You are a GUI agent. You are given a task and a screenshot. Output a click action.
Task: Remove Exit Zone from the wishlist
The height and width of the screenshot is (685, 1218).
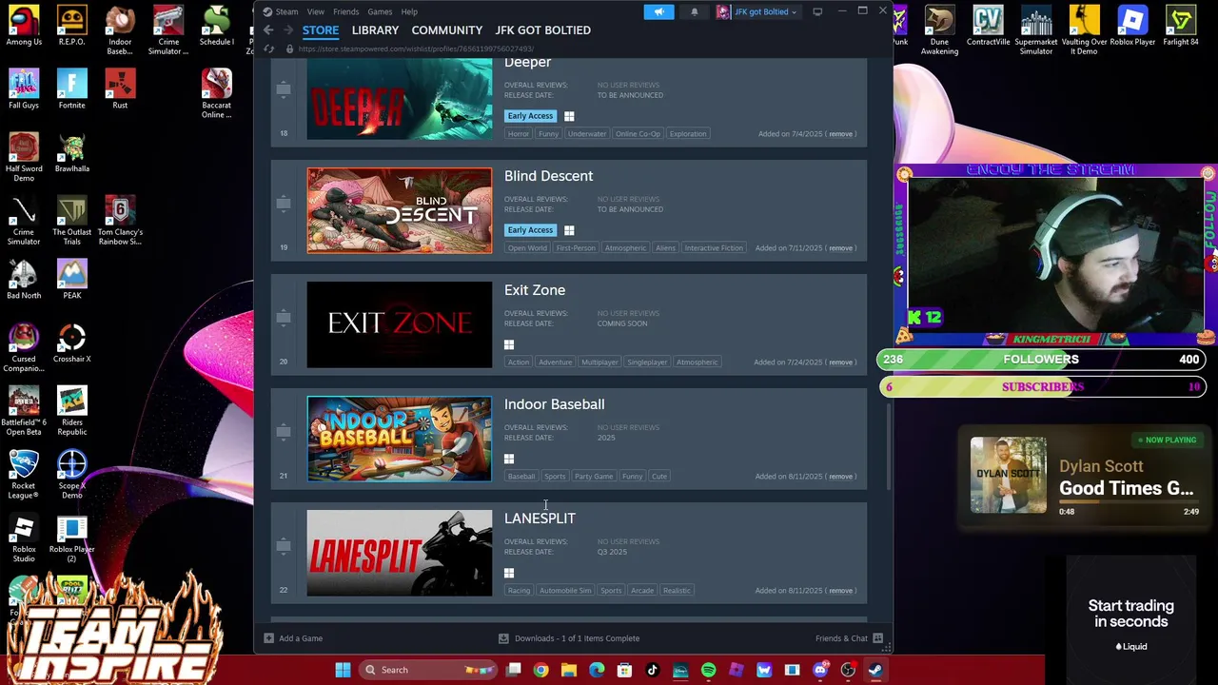point(840,362)
